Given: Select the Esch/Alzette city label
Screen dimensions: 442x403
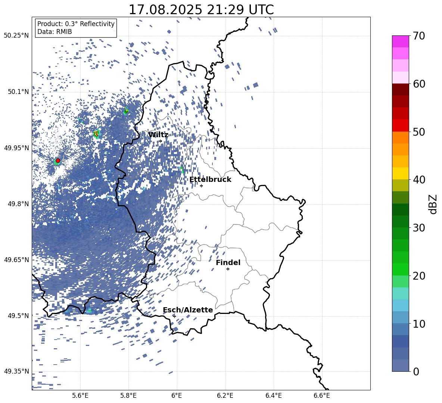Looking at the screenshot, I should [x=188, y=310].
